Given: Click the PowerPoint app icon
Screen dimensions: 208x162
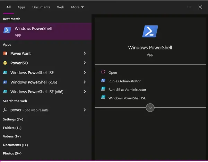Looking at the screenshot, I should 5,53.
